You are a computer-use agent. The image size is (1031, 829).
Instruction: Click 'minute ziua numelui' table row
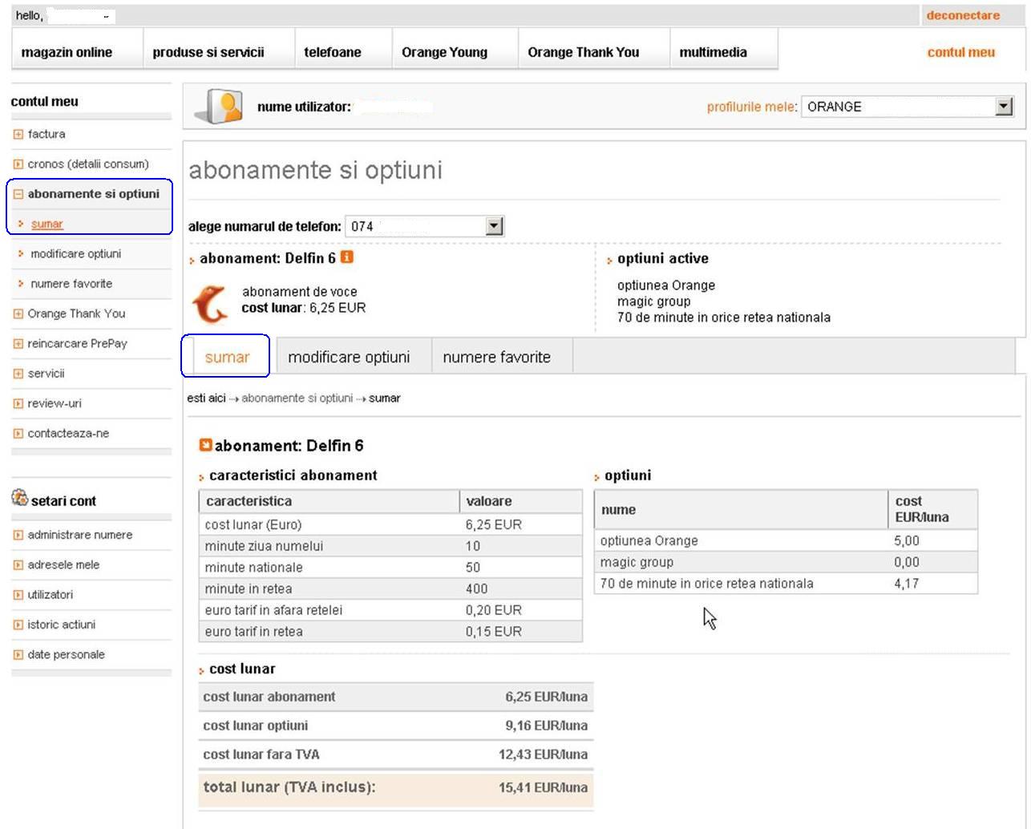[390, 546]
